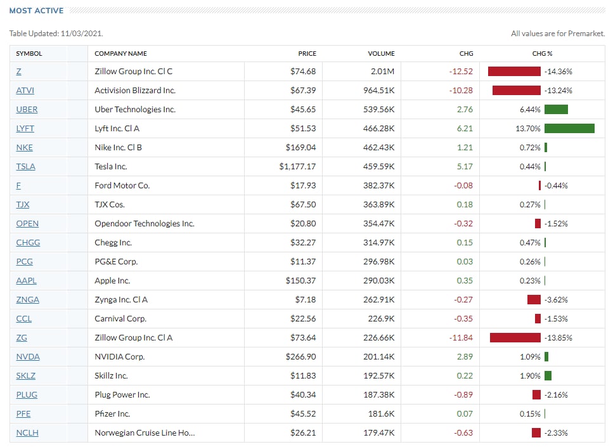Select the MOST ACTIVE heading
Viewport: 613px width, 447px height.
pyautogui.click(x=36, y=11)
